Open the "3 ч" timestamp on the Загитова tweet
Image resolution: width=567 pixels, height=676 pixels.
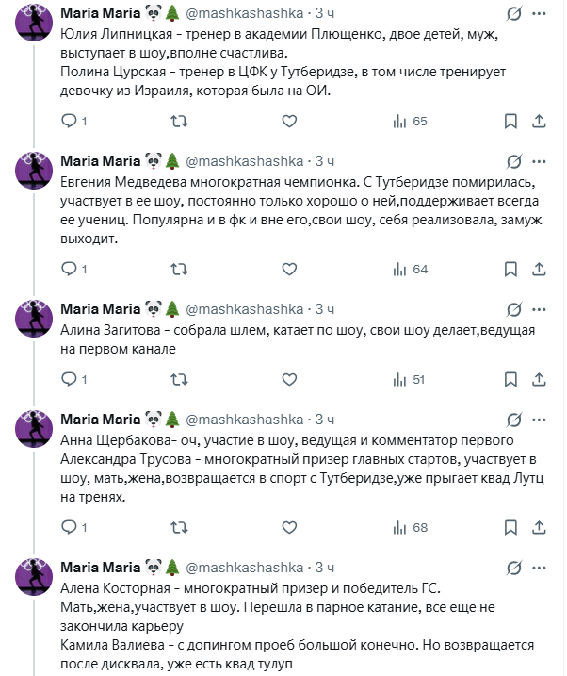click(324, 309)
